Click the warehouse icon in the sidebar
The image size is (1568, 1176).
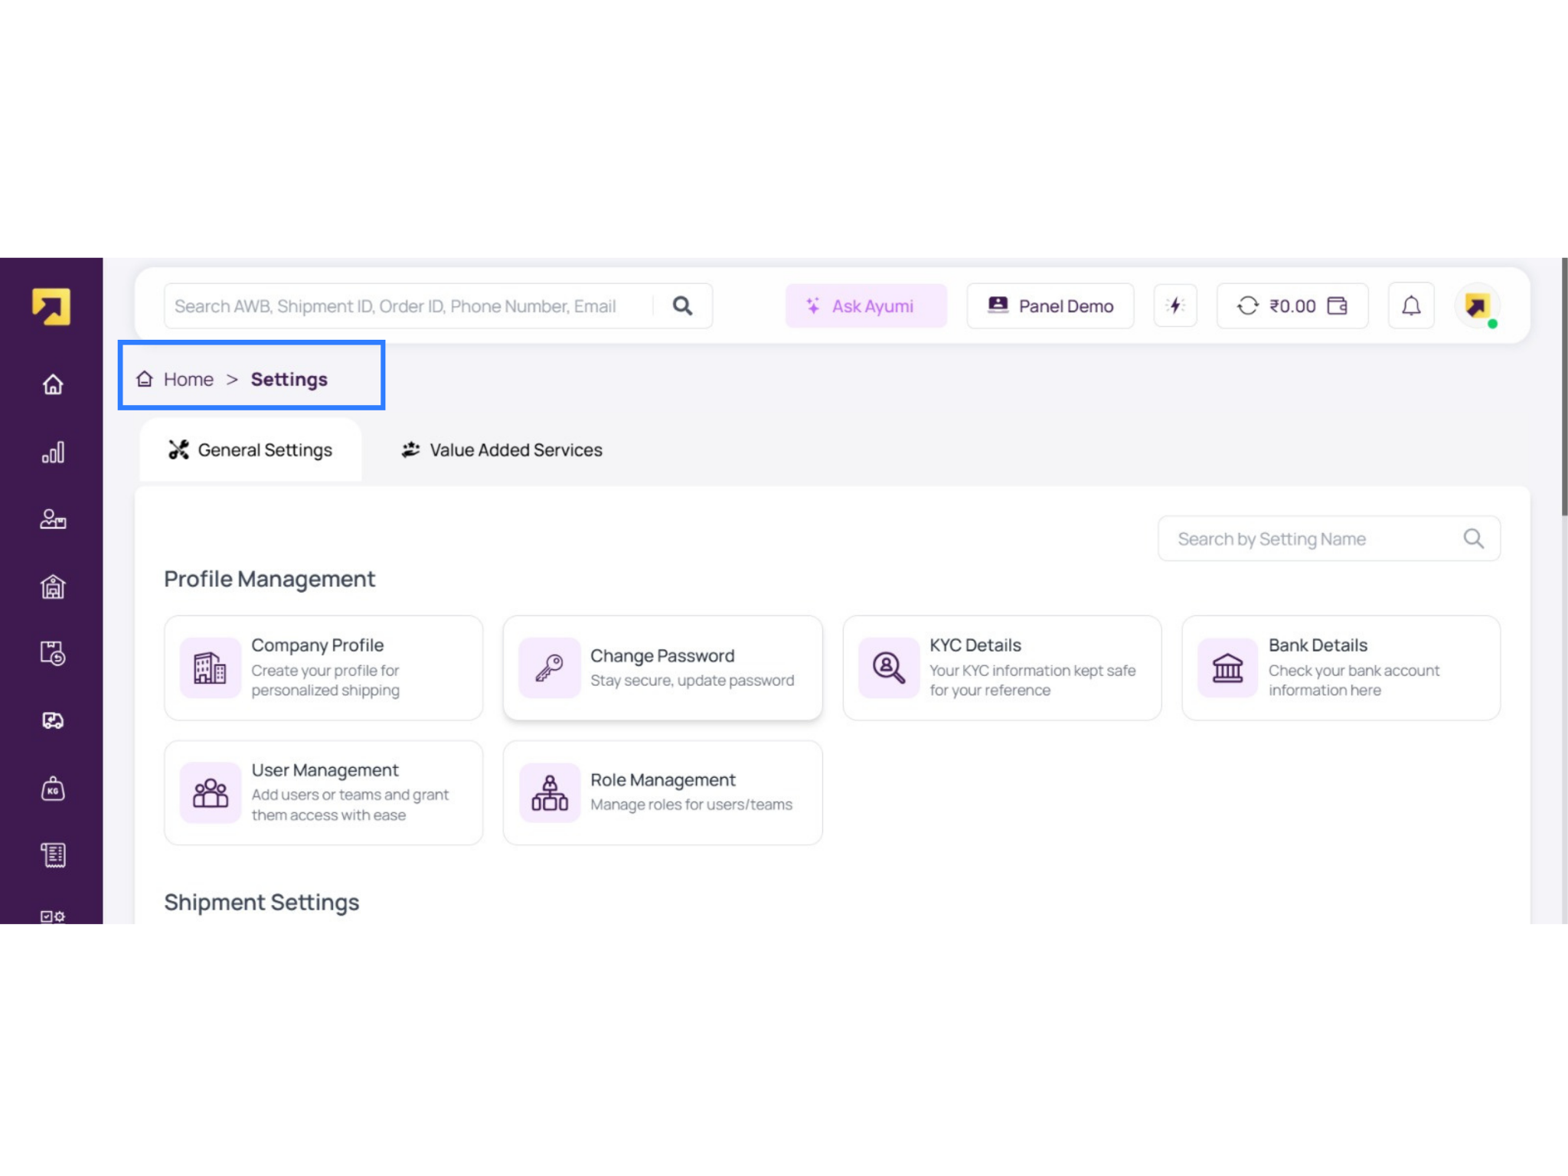tap(51, 587)
